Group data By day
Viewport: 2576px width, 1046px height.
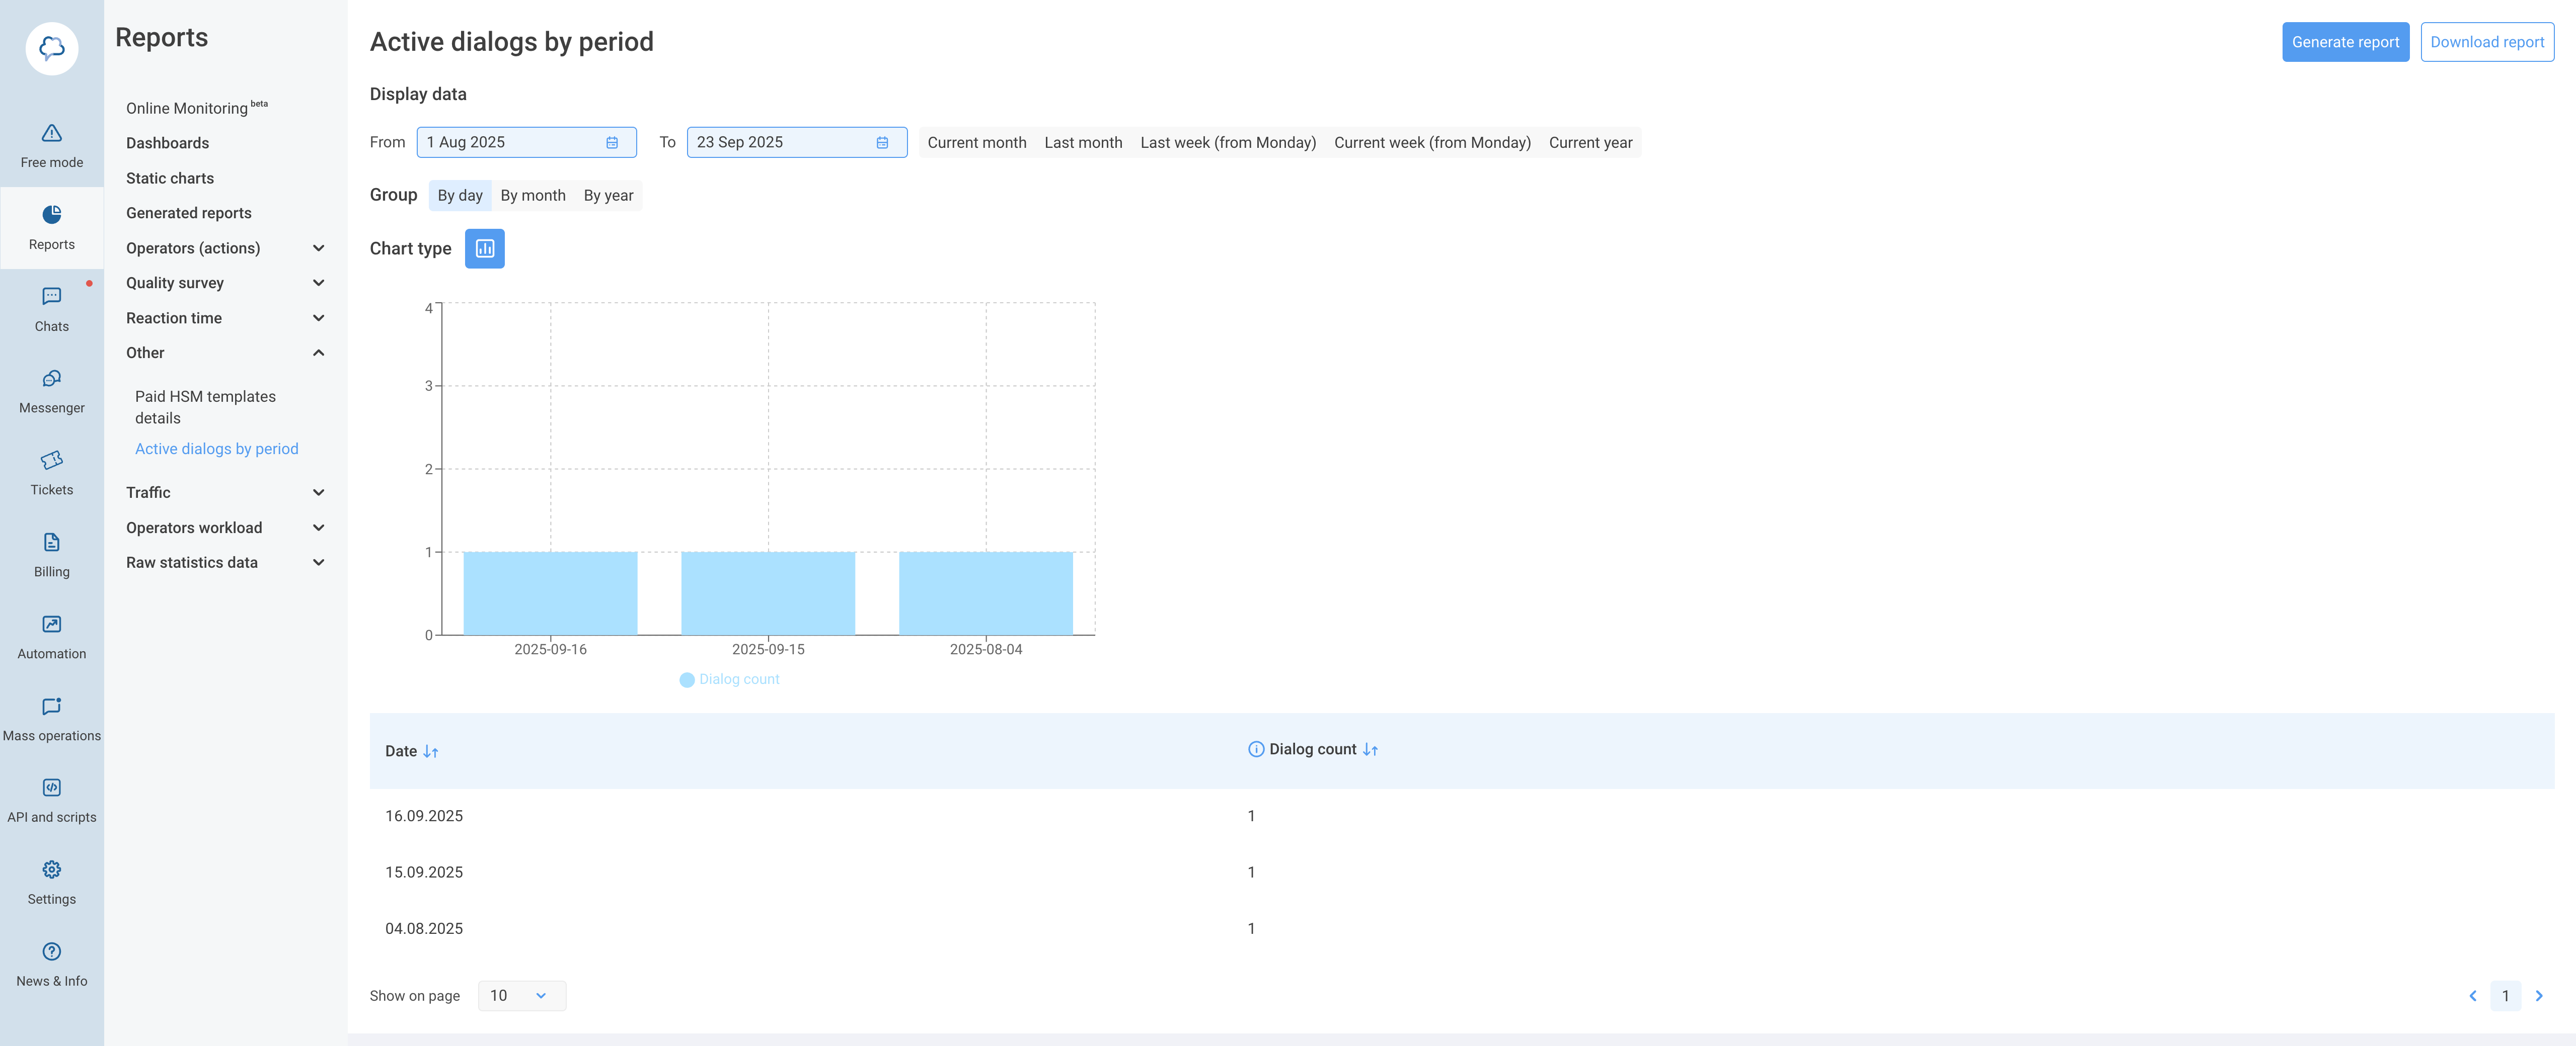[460, 196]
